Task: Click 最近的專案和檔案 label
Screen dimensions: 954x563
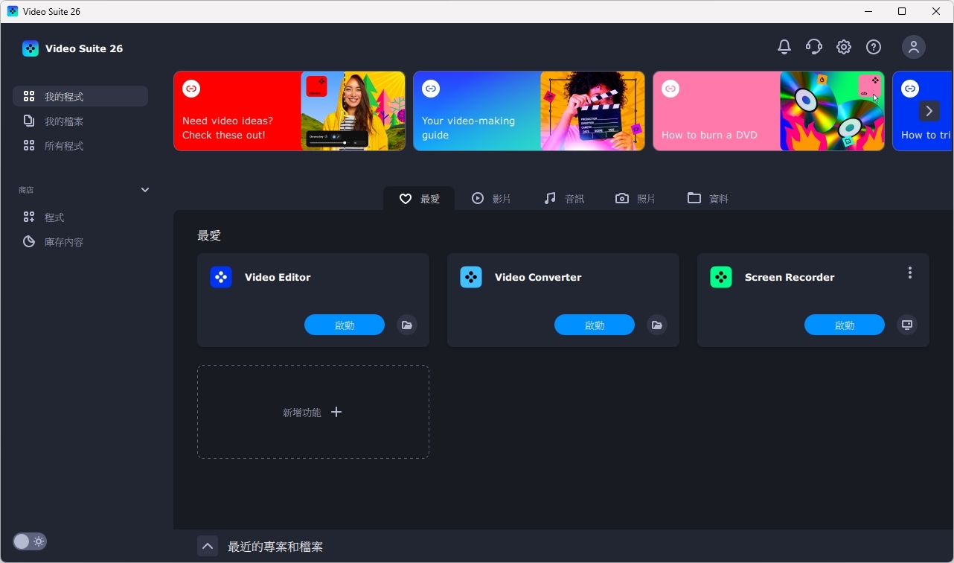Action: [275, 547]
